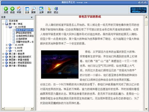Click closed book icon next to - 9,000年

pos(10,48)
